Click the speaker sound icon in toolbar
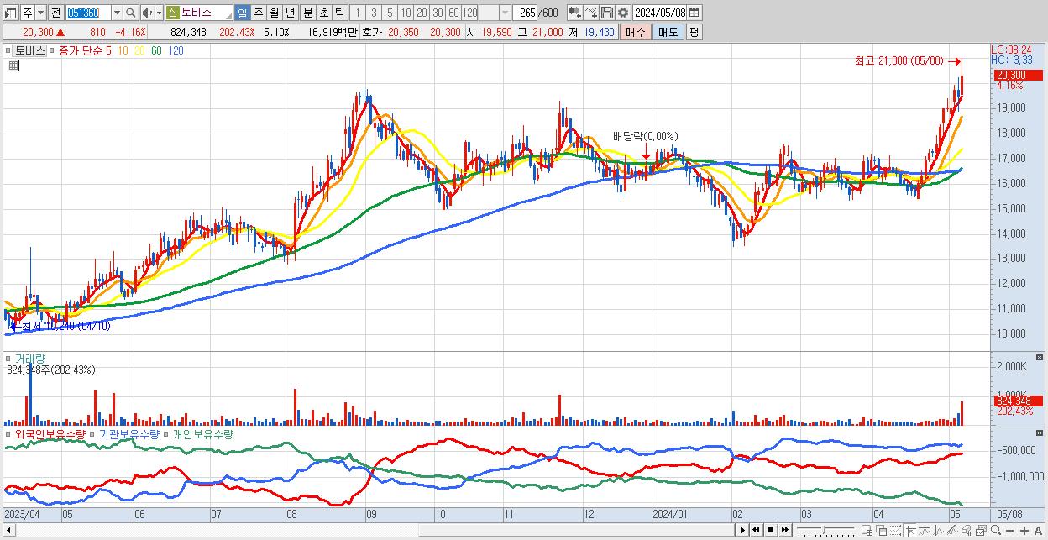This screenshot has width=1048, height=540. click(x=147, y=13)
